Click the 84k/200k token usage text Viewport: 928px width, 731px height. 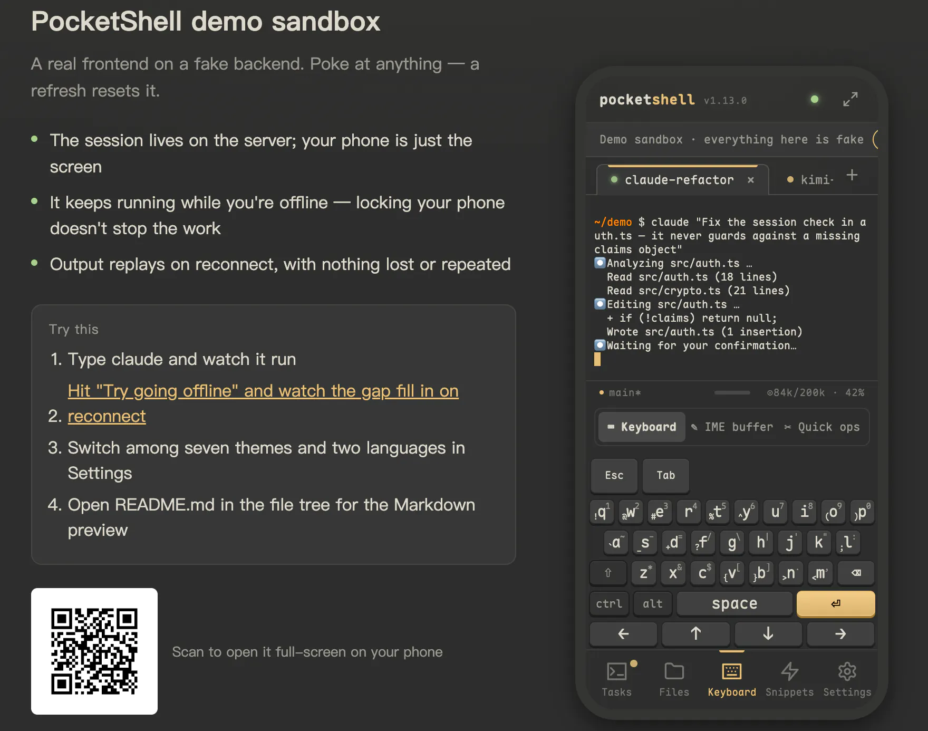pyautogui.click(x=796, y=392)
